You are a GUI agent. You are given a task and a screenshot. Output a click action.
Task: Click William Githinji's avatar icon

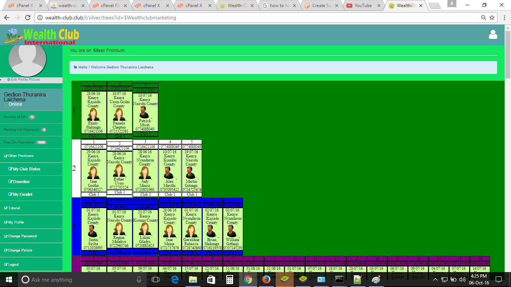[232, 231]
